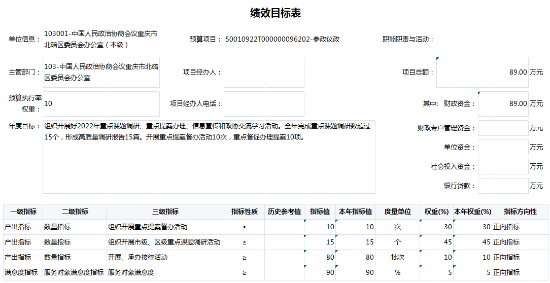Image resolution: width=550 pixels, height=283 pixels.
Task: Click the 指标方向性 column header
Action: [520, 211]
